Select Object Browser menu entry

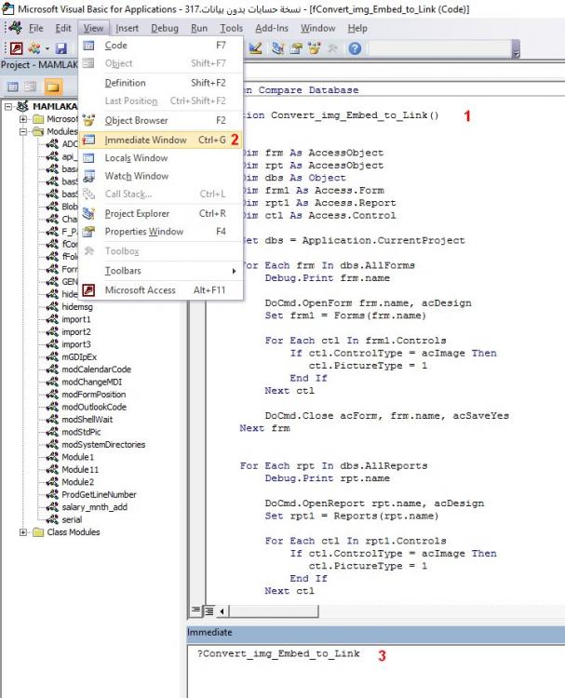pos(161,121)
